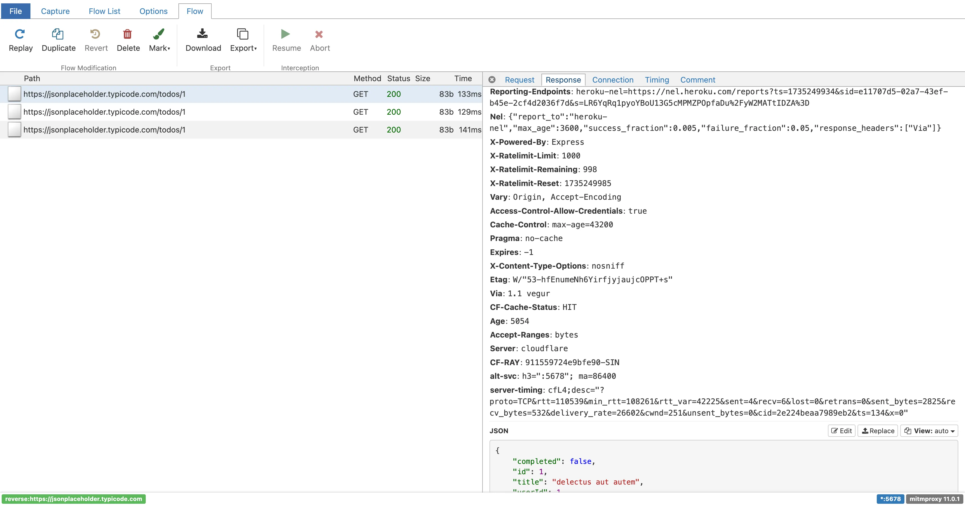Click the Replay icon
Screen dimensions: 965x506
[x=20, y=34]
